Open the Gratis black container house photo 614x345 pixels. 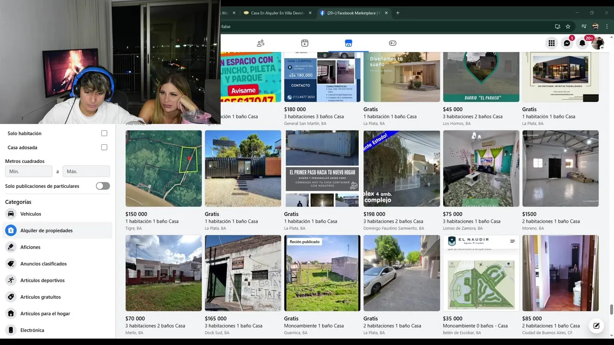pyautogui.click(x=243, y=169)
